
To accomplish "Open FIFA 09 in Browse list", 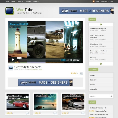I will (93, 58).
